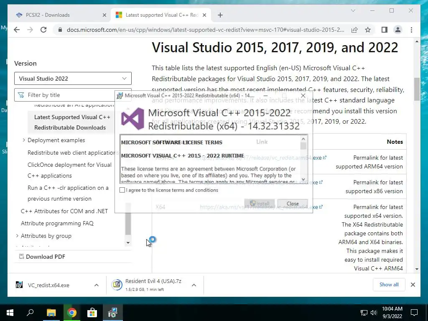Viewport: 428px width, 321px height.
Task: Close the downloads bar
Action: tap(413, 285)
